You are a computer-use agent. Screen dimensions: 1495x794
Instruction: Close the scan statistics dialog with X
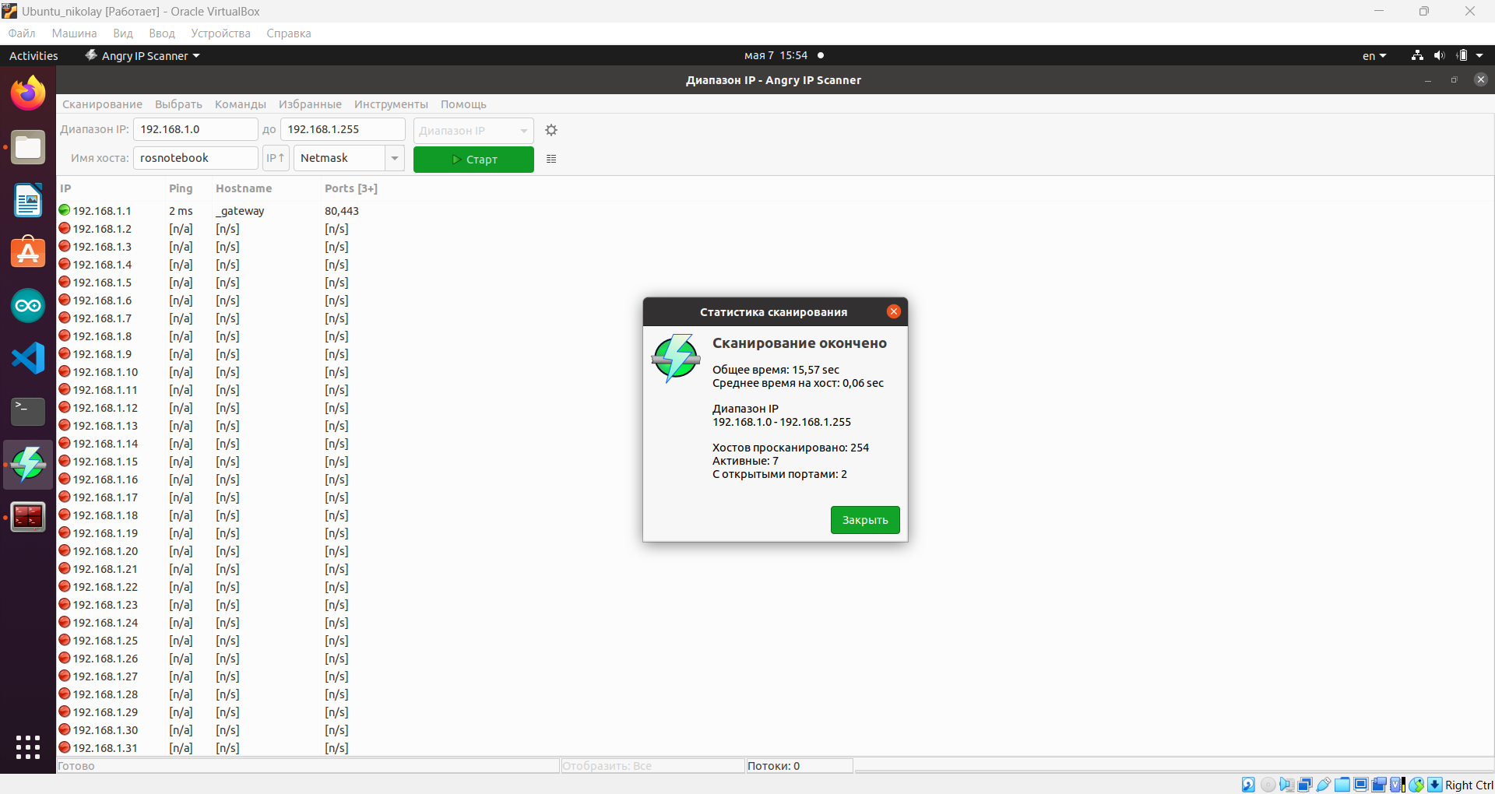[x=893, y=311]
